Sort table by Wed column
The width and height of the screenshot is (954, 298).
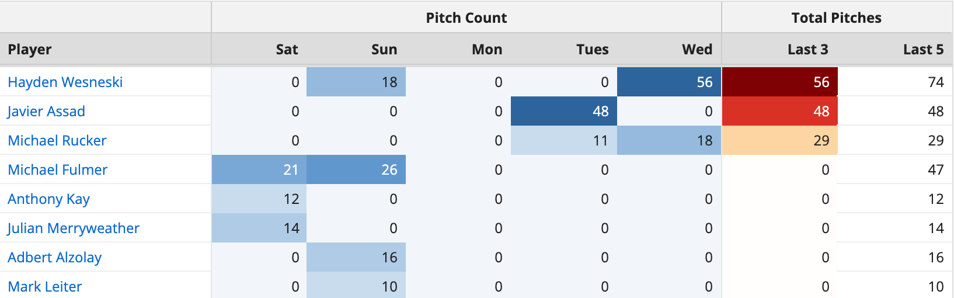pyautogui.click(x=697, y=50)
